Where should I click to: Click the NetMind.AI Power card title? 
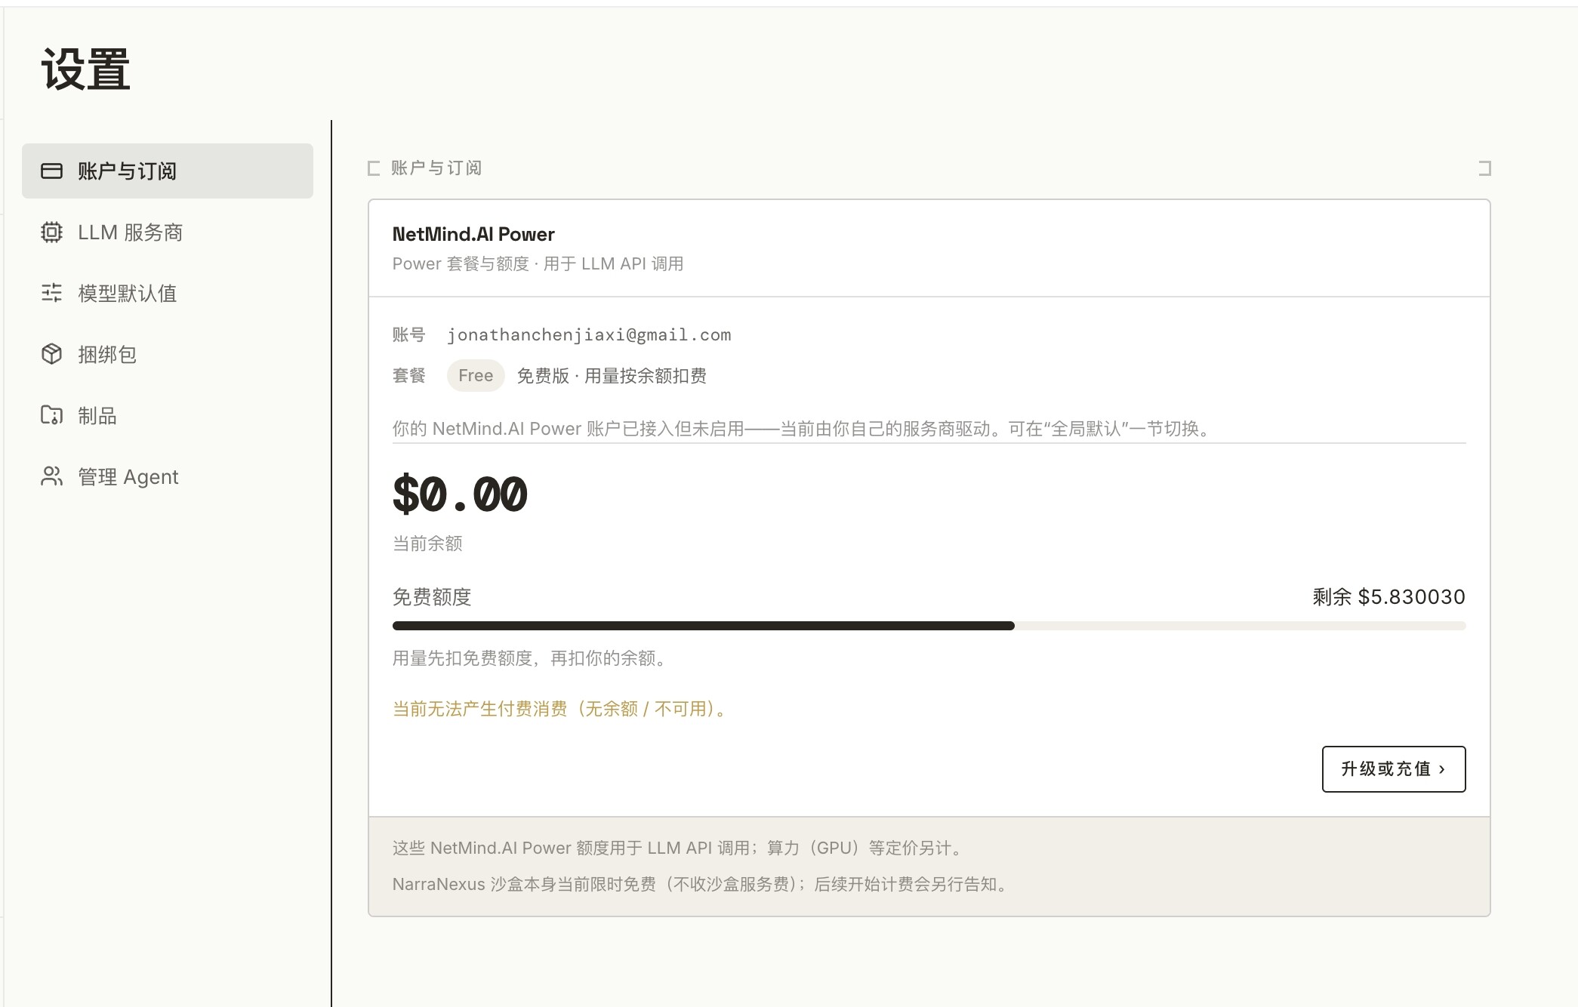coord(473,234)
